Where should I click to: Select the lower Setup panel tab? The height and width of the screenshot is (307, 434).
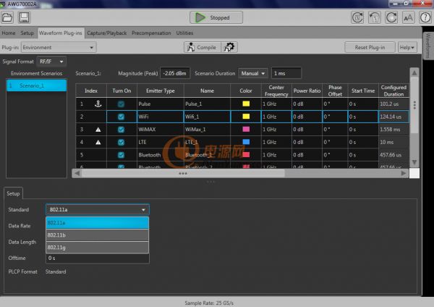coord(13,193)
